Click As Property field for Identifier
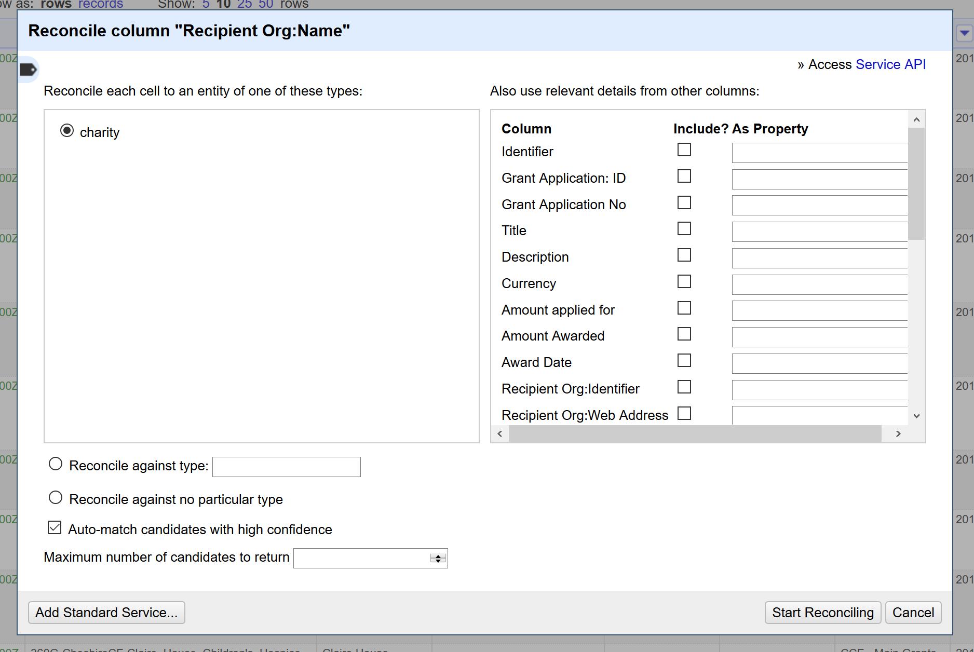The width and height of the screenshot is (974, 652). 820,153
